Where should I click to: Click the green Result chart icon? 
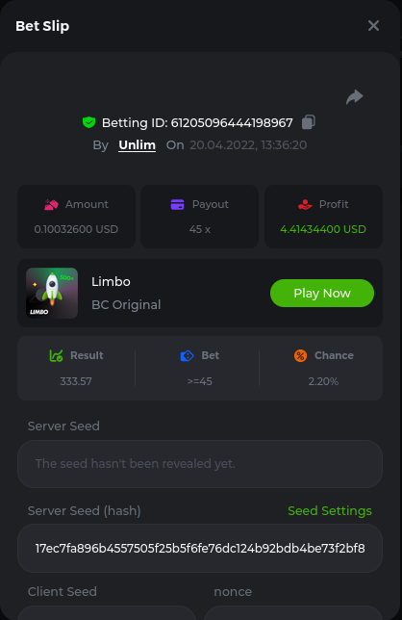point(56,355)
